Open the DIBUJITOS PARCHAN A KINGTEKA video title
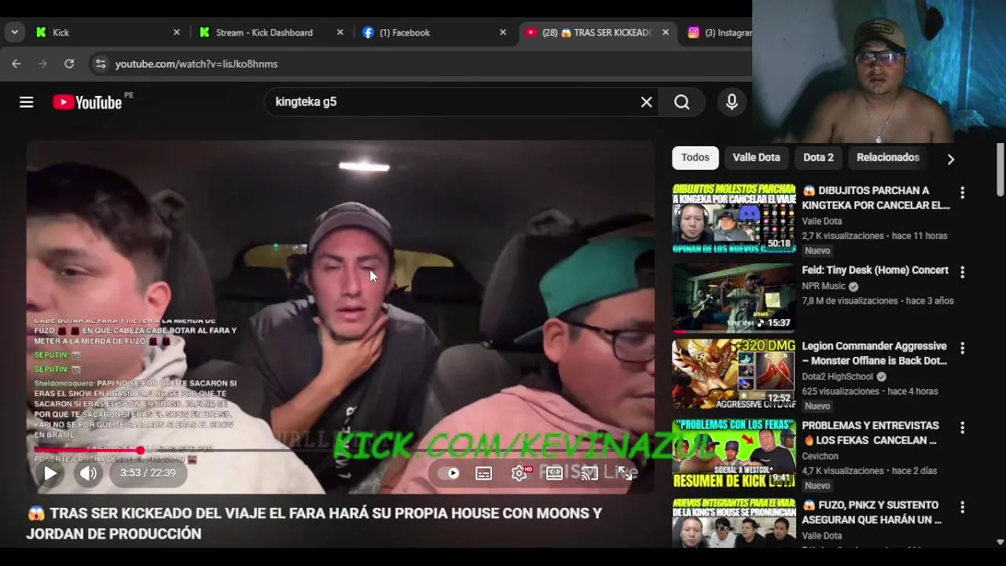1006x566 pixels. [x=876, y=198]
